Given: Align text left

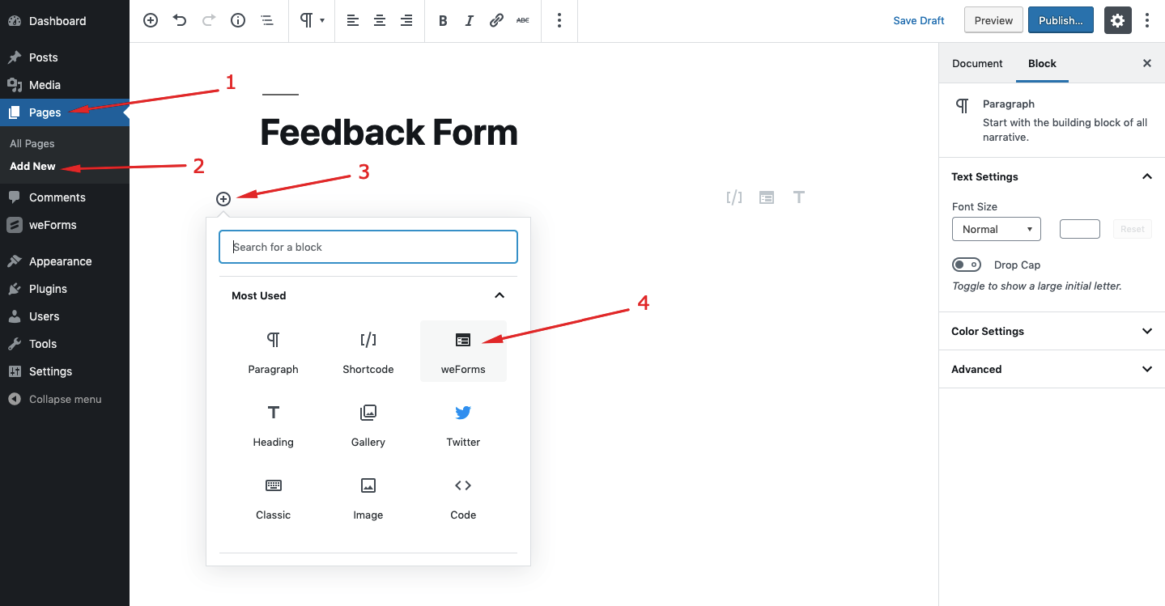Looking at the screenshot, I should coord(353,21).
